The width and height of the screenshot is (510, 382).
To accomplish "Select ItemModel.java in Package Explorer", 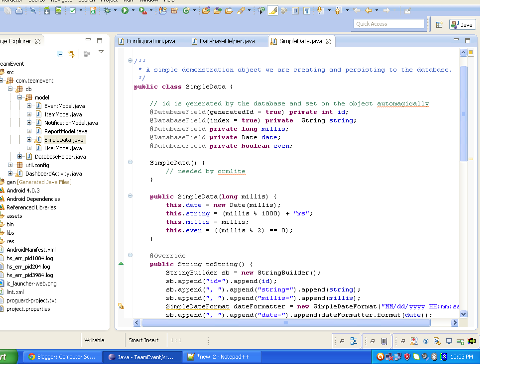I will point(63,114).
